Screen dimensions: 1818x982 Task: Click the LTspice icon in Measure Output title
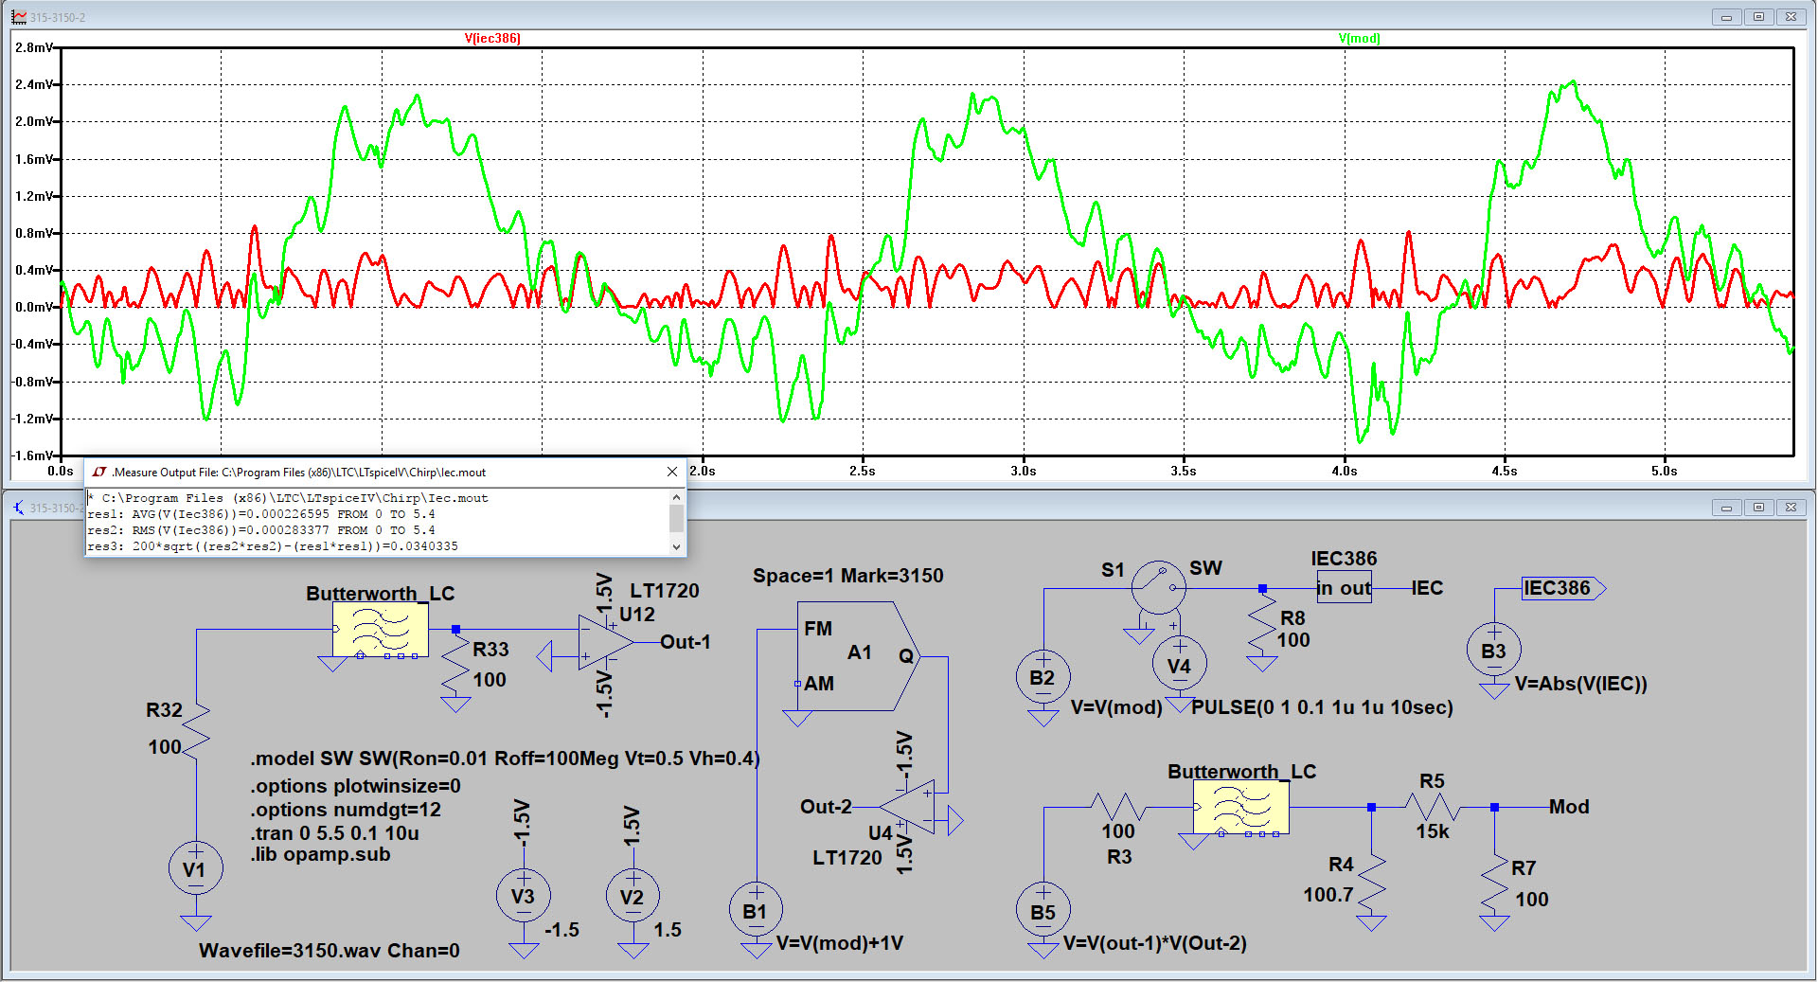click(99, 472)
